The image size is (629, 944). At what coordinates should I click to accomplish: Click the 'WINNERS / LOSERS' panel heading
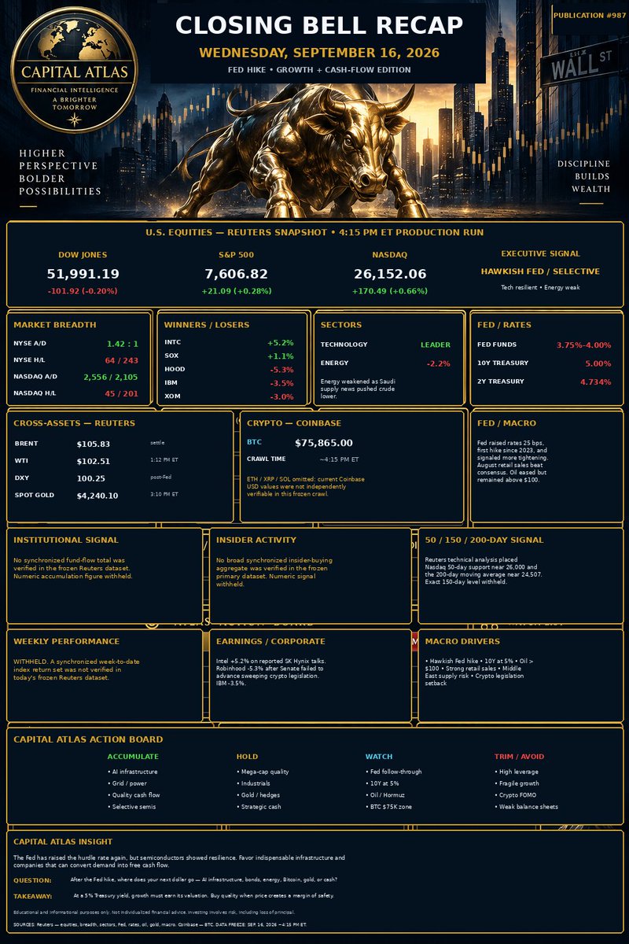[207, 325]
